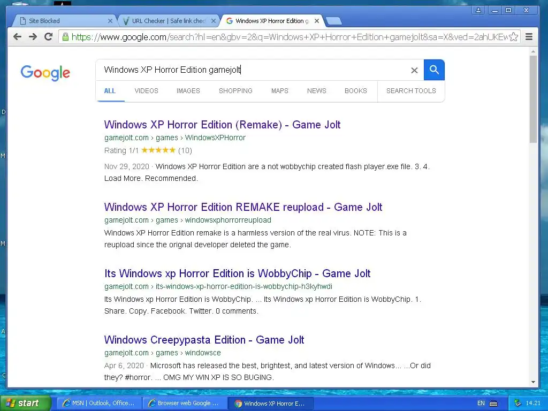Click the Apr 6, 2020 result date

(124, 366)
